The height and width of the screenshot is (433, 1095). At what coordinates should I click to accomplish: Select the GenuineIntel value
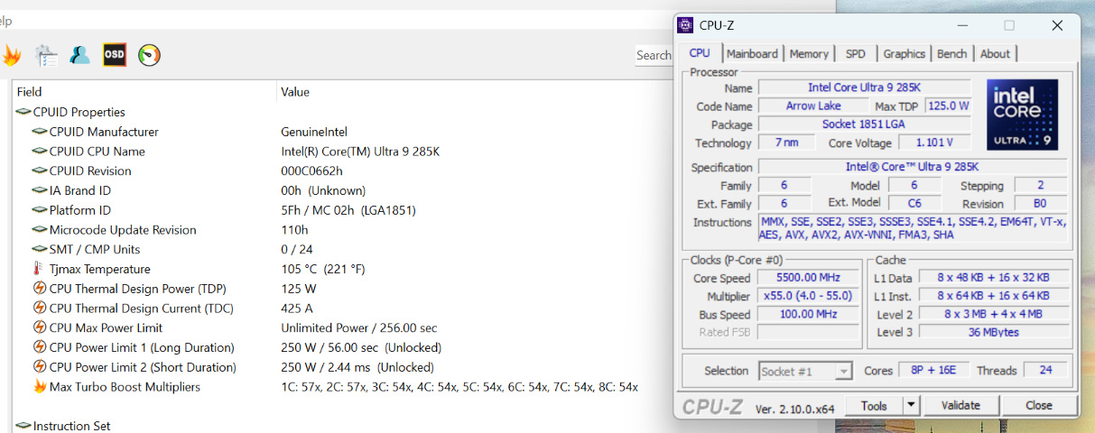coord(314,132)
